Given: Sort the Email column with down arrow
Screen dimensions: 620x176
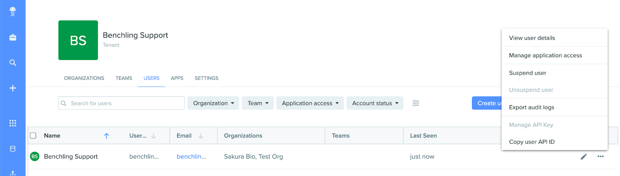Looking at the screenshot, I should click(x=201, y=136).
